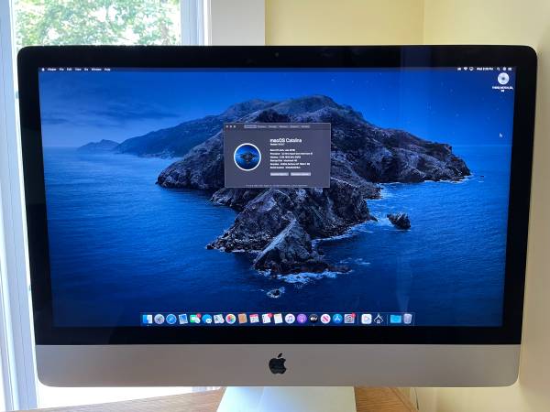
Task: Open Contacts from the dock
Action: [x=242, y=319]
